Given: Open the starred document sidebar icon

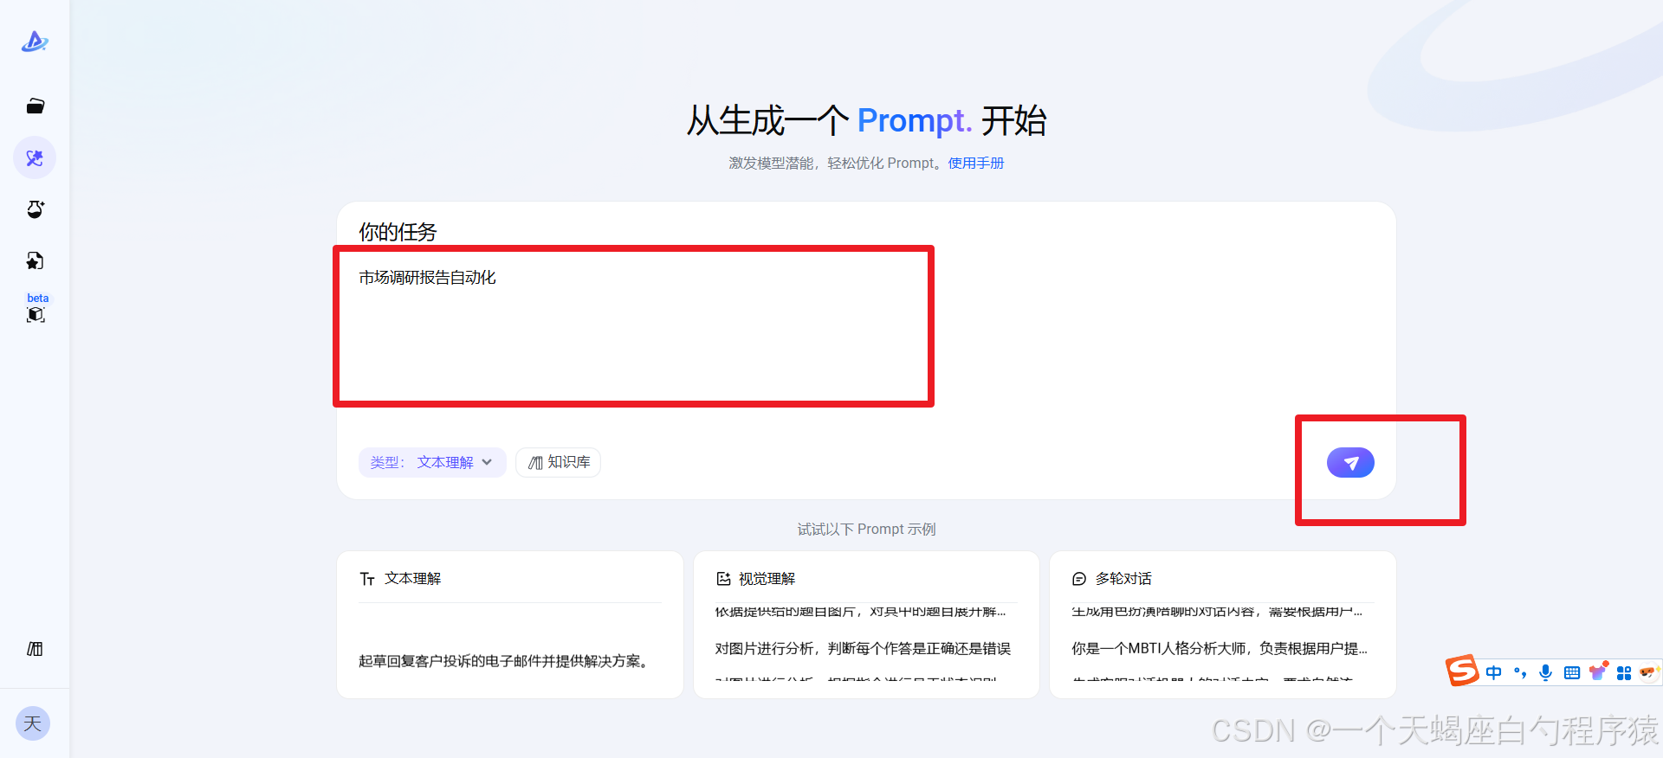Looking at the screenshot, I should tap(35, 260).
